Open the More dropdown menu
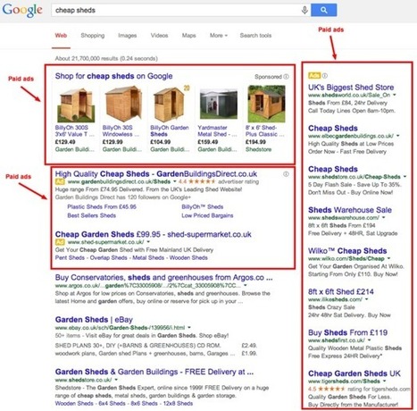Screen dimensions: 417x411 [219, 36]
